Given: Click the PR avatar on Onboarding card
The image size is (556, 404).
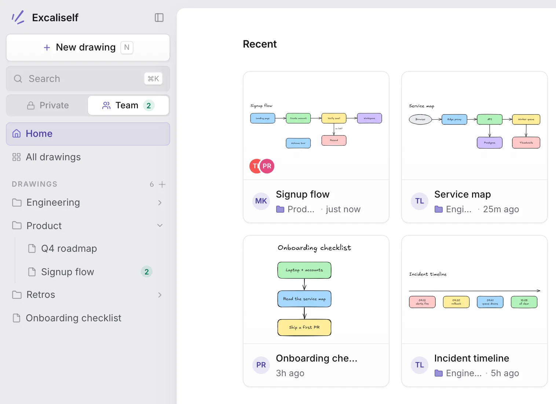Looking at the screenshot, I should coord(261,365).
